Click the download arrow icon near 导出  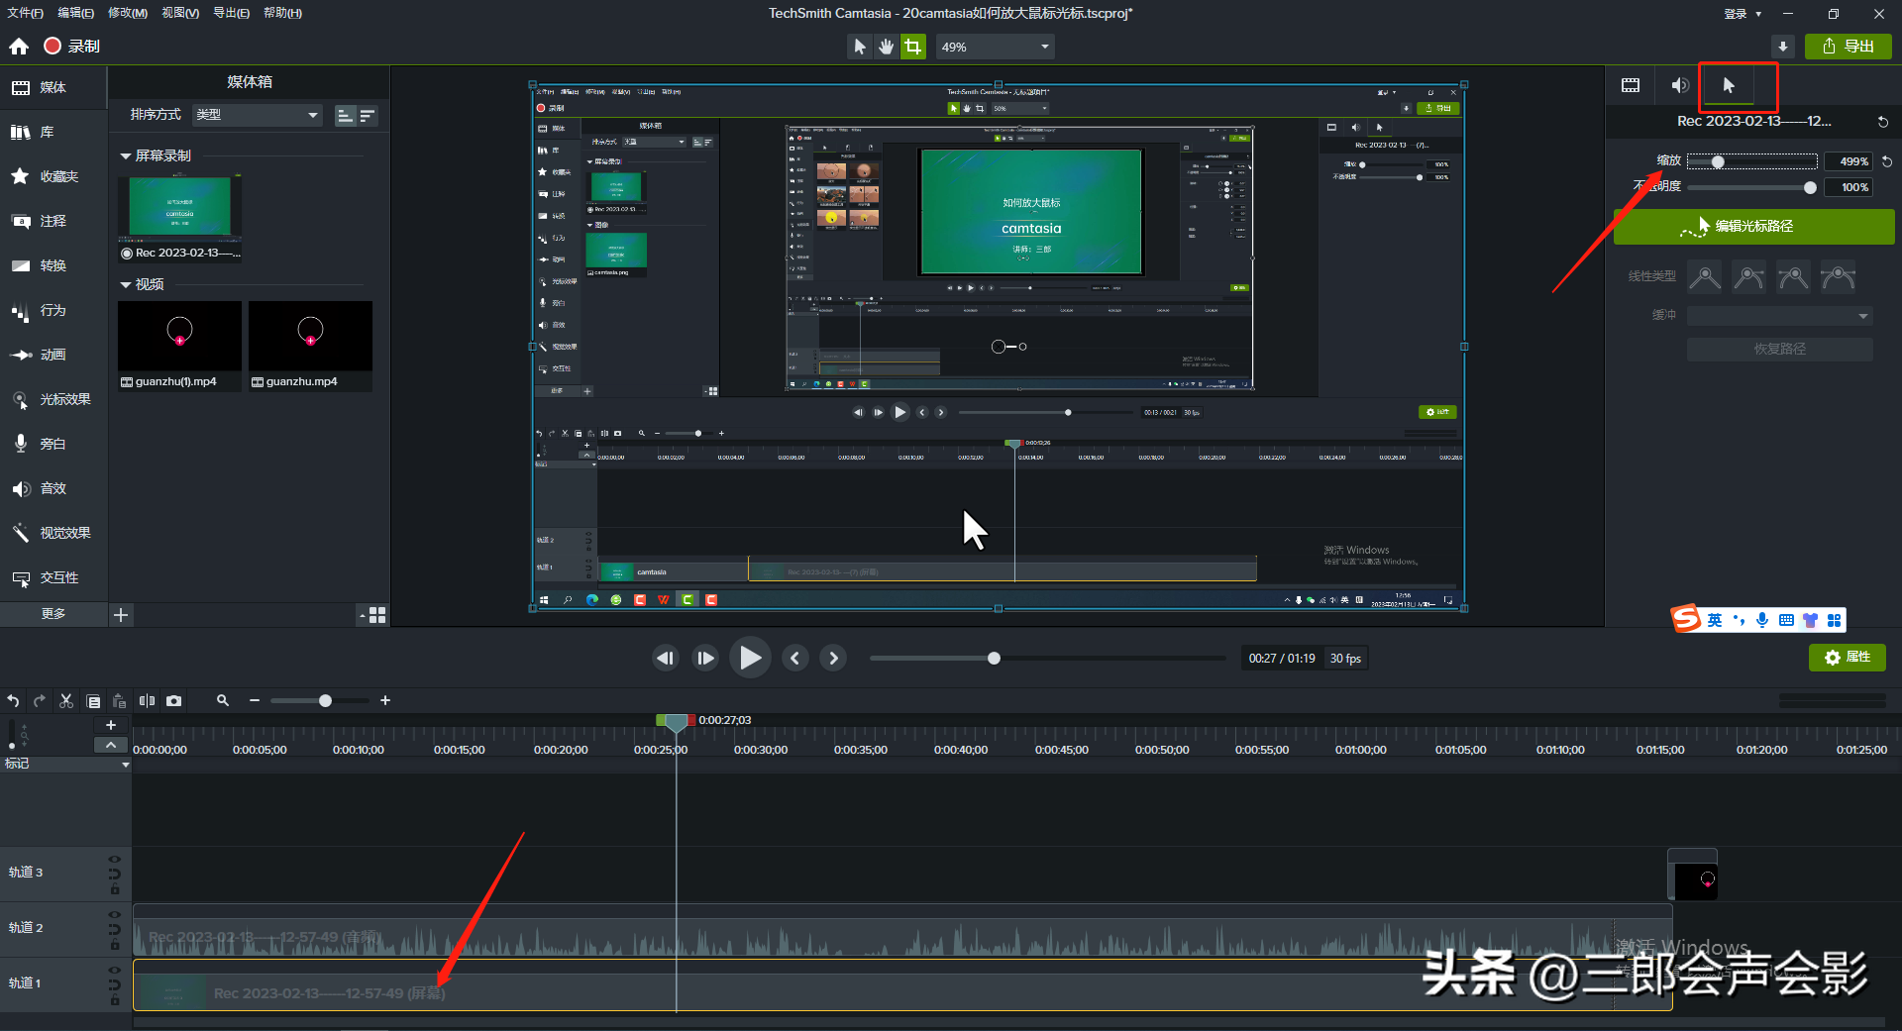tap(1783, 47)
